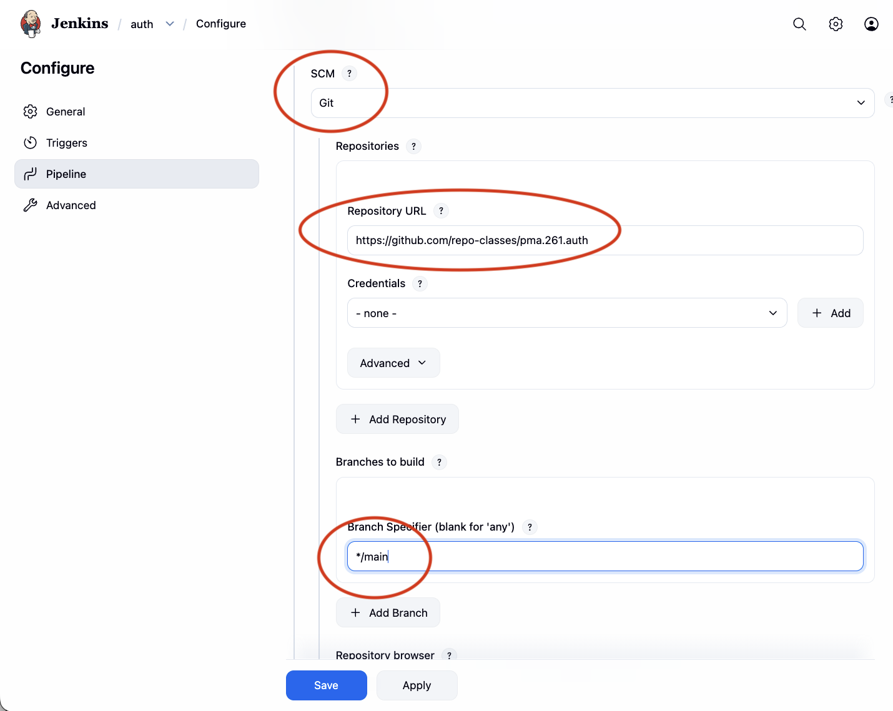Open the Credentials none dropdown
The width and height of the screenshot is (893, 711).
[x=566, y=313]
